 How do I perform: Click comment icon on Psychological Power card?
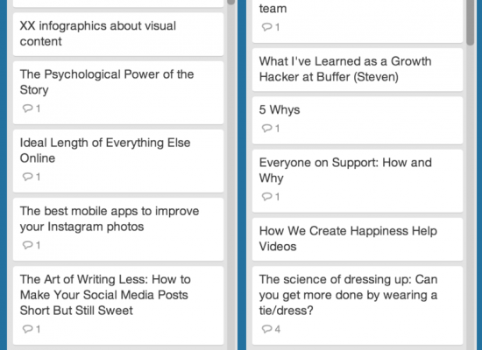tap(27, 108)
